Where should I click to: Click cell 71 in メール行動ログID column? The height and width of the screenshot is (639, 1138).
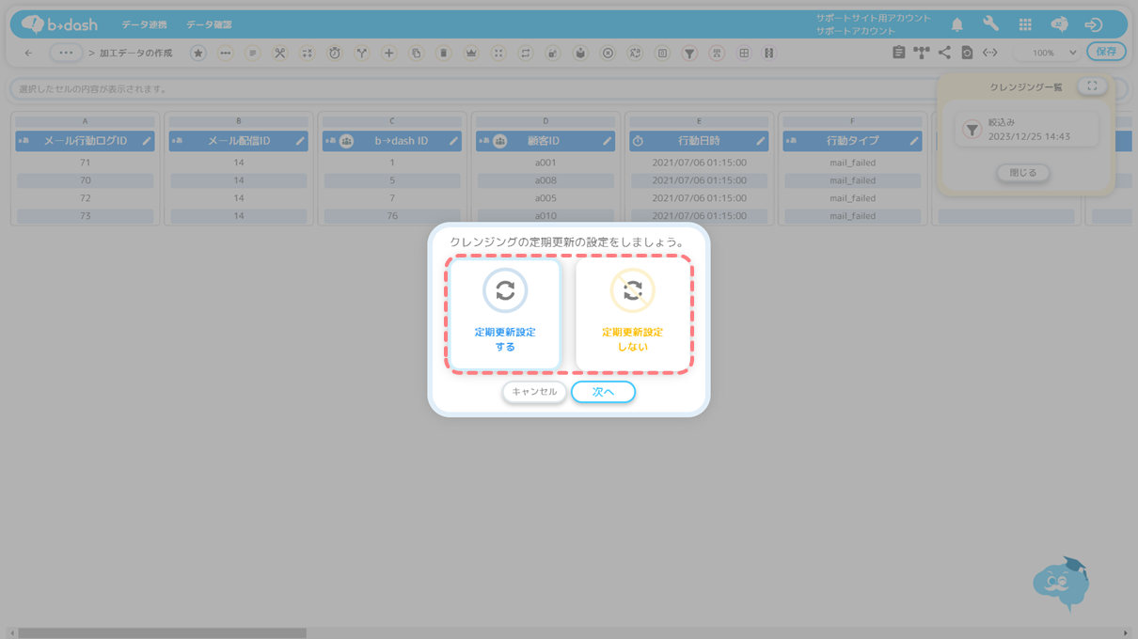click(x=85, y=163)
